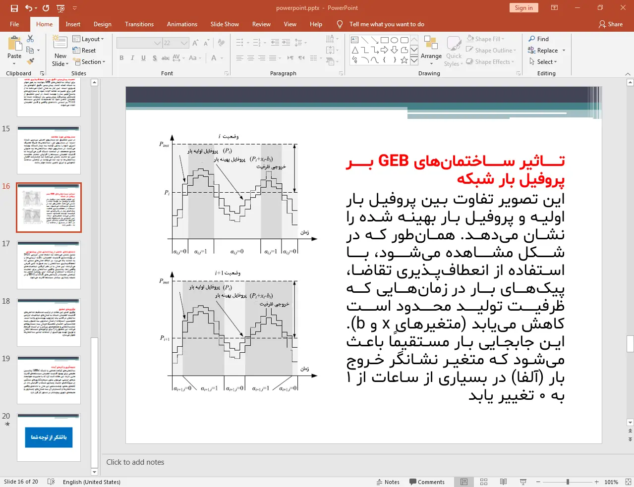The height and width of the screenshot is (487, 634).
Task: Switch to the Slide Show tab
Action: [225, 24]
